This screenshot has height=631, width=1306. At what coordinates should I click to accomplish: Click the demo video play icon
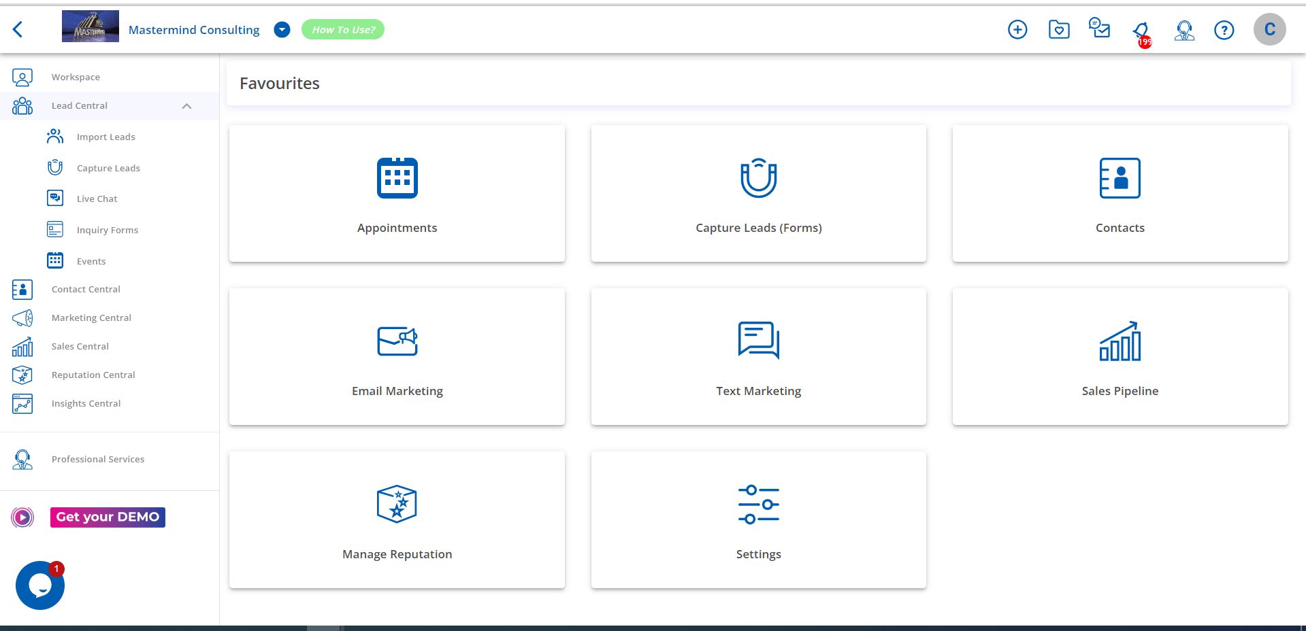click(22, 517)
